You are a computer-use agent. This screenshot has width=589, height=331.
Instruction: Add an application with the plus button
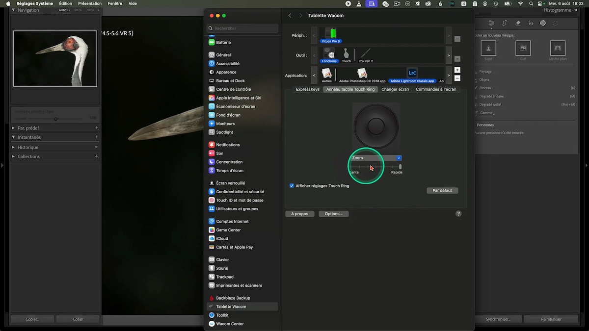click(457, 70)
